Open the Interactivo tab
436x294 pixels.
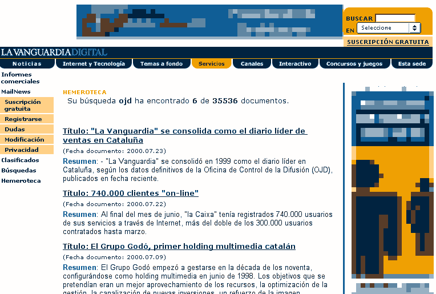[x=295, y=64]
